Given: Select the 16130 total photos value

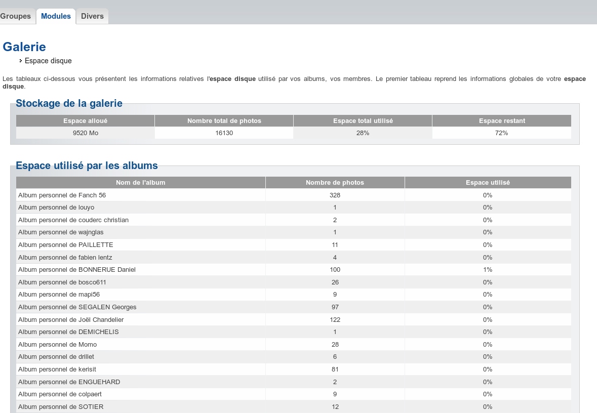Looking at the screenshot, I should [x=224, y=133].
